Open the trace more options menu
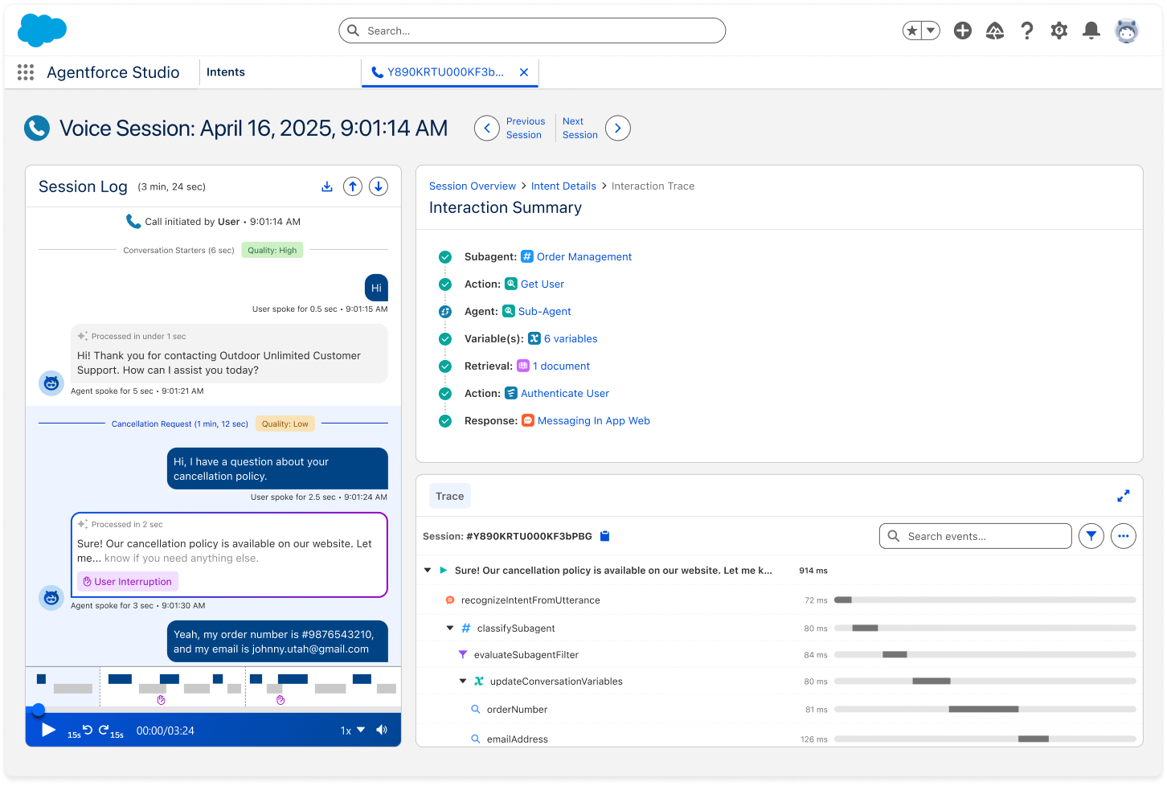This screenshot has width=1167, height=786. [1124, 536]
